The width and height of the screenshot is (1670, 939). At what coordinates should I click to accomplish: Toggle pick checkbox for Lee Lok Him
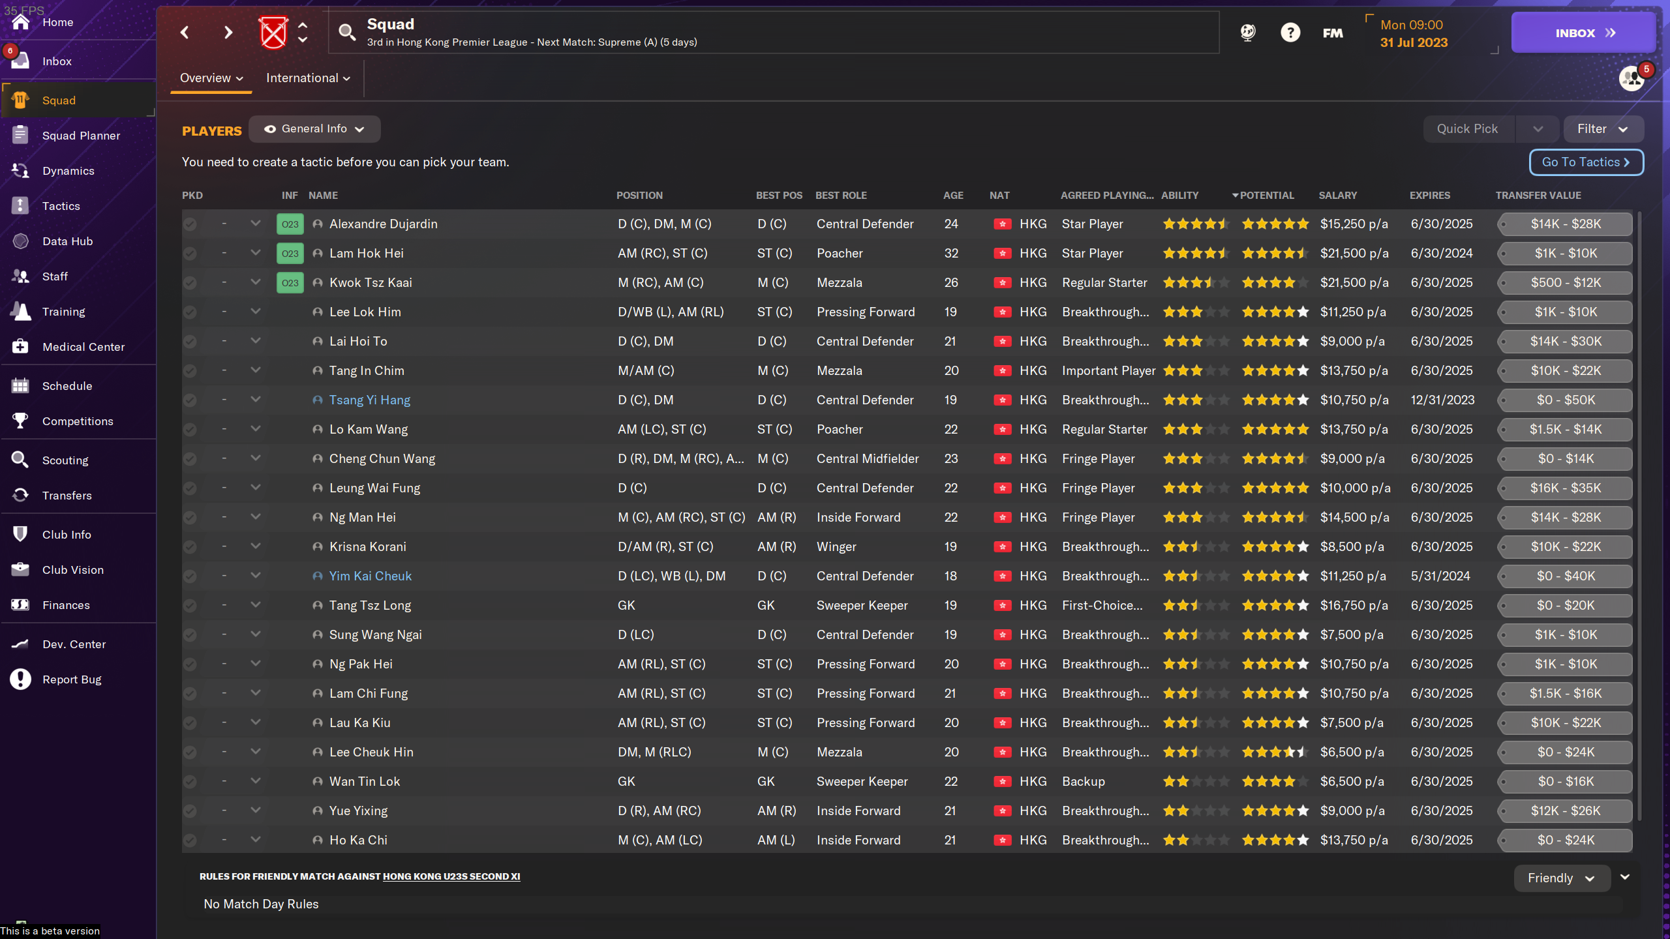(190, 312)
